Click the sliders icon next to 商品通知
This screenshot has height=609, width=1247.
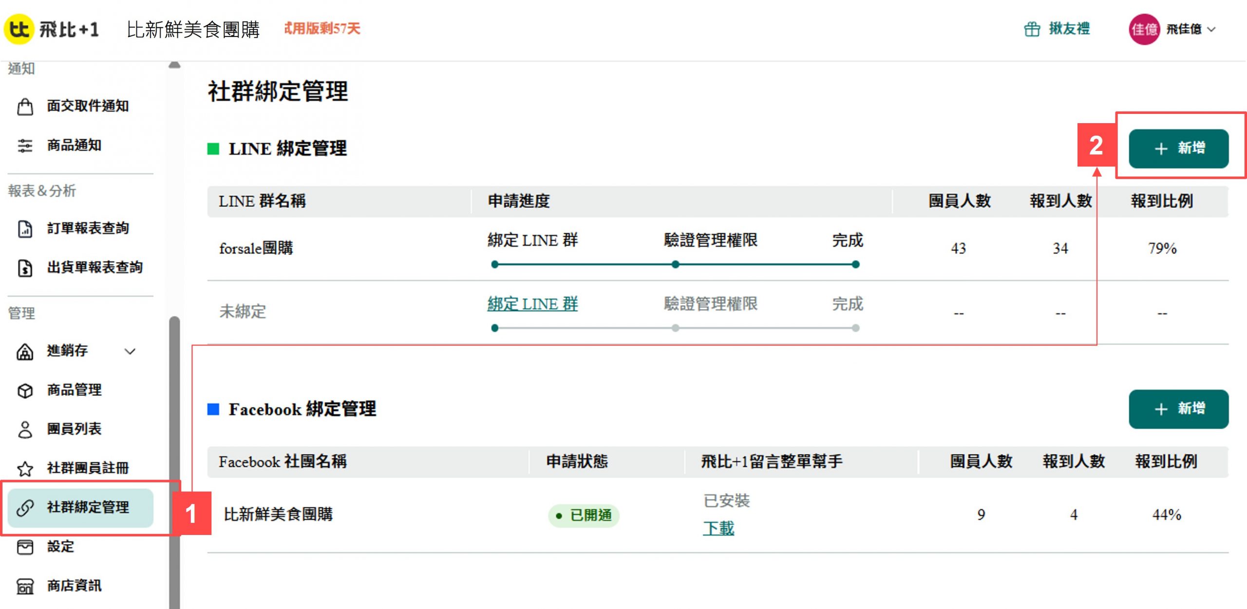point(25,146)
